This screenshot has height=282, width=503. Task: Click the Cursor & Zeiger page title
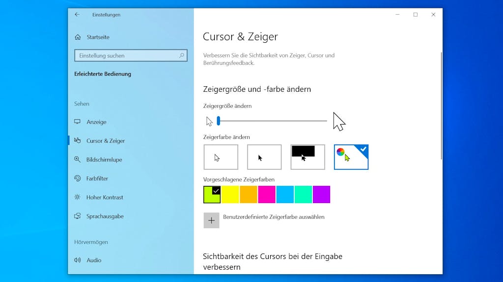coord(240,36)
